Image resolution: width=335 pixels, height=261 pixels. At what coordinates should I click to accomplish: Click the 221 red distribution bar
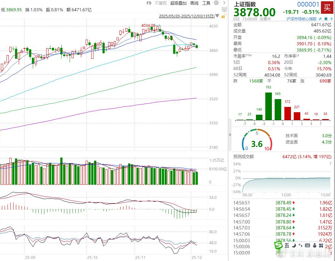pos(297,116)
